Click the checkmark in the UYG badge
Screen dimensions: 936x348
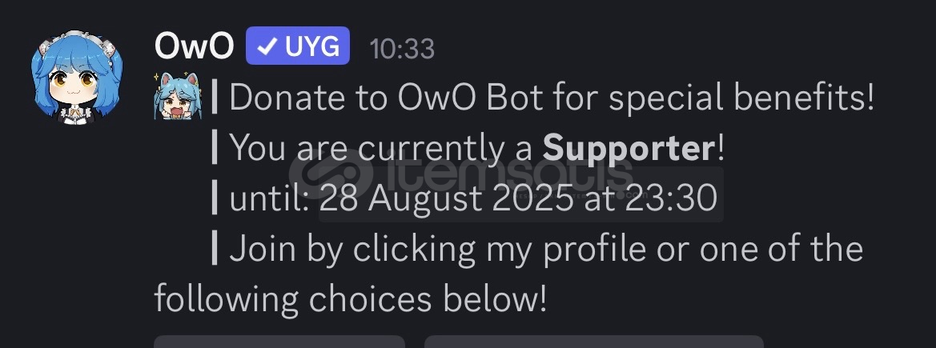(269, 47)
